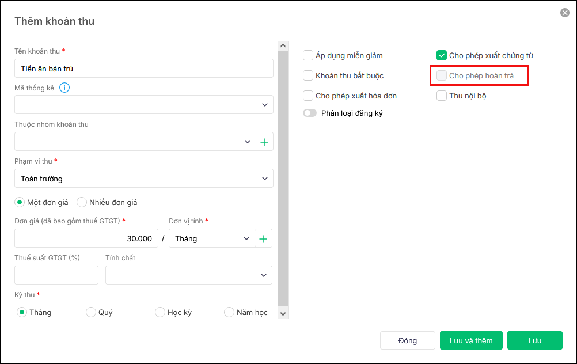577x364 pixels.
Task: Close the Thêm khoản thu dialog with X icon
Action: 564,13
